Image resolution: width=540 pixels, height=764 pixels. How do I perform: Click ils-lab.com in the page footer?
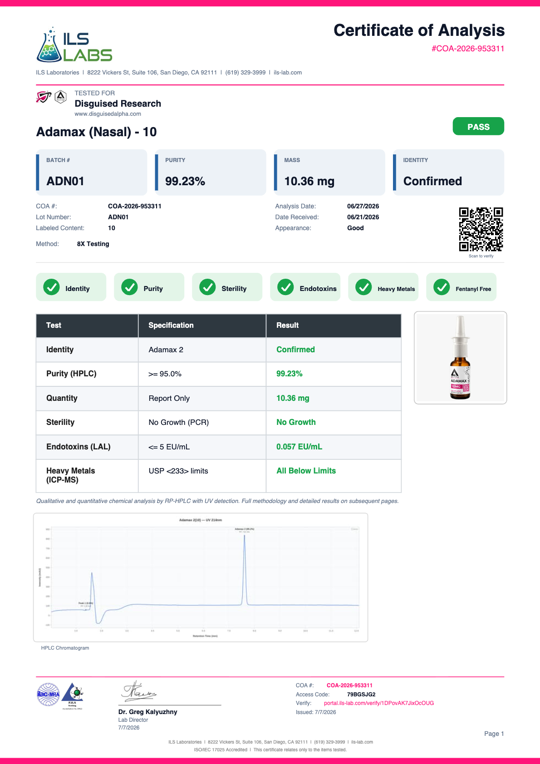(x=362, y=742)
